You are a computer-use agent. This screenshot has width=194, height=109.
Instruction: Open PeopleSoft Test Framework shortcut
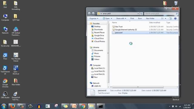[16, 96]
